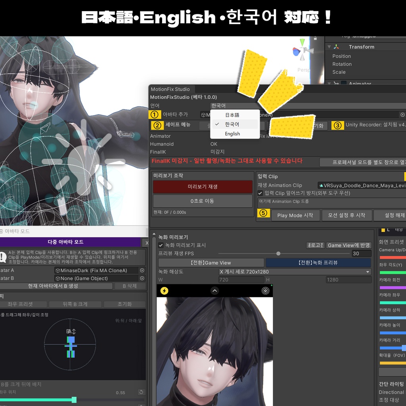Click the 좌우 각도(Y) green slider bar
The width and height of the screenshot is (406, 406).
393,273
